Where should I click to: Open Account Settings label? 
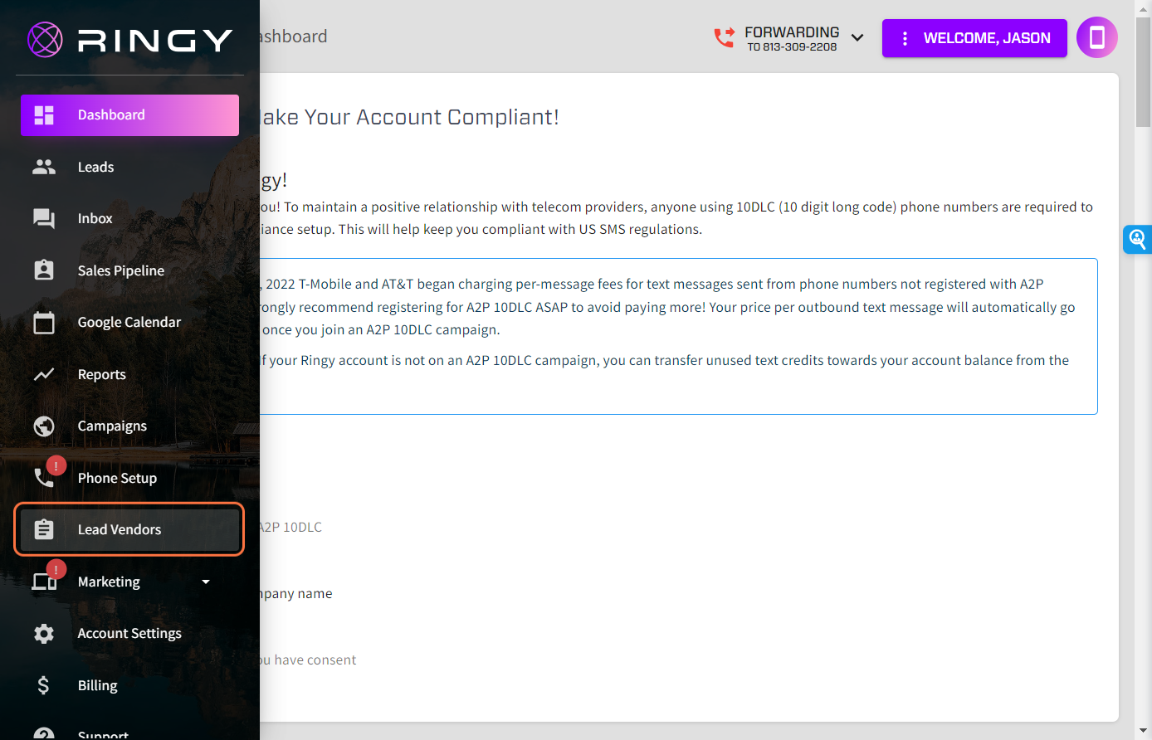point(129,634)
